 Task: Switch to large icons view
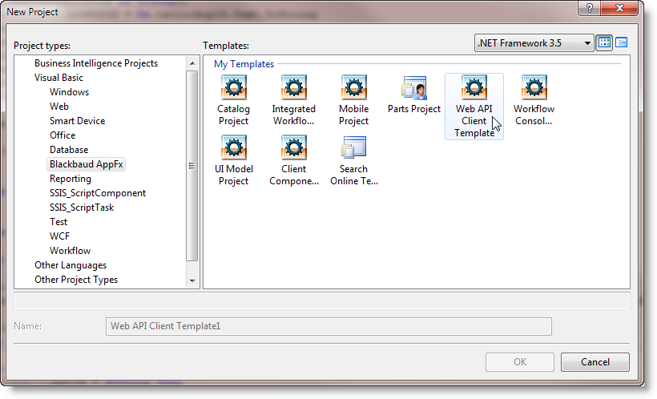[605, 42]
